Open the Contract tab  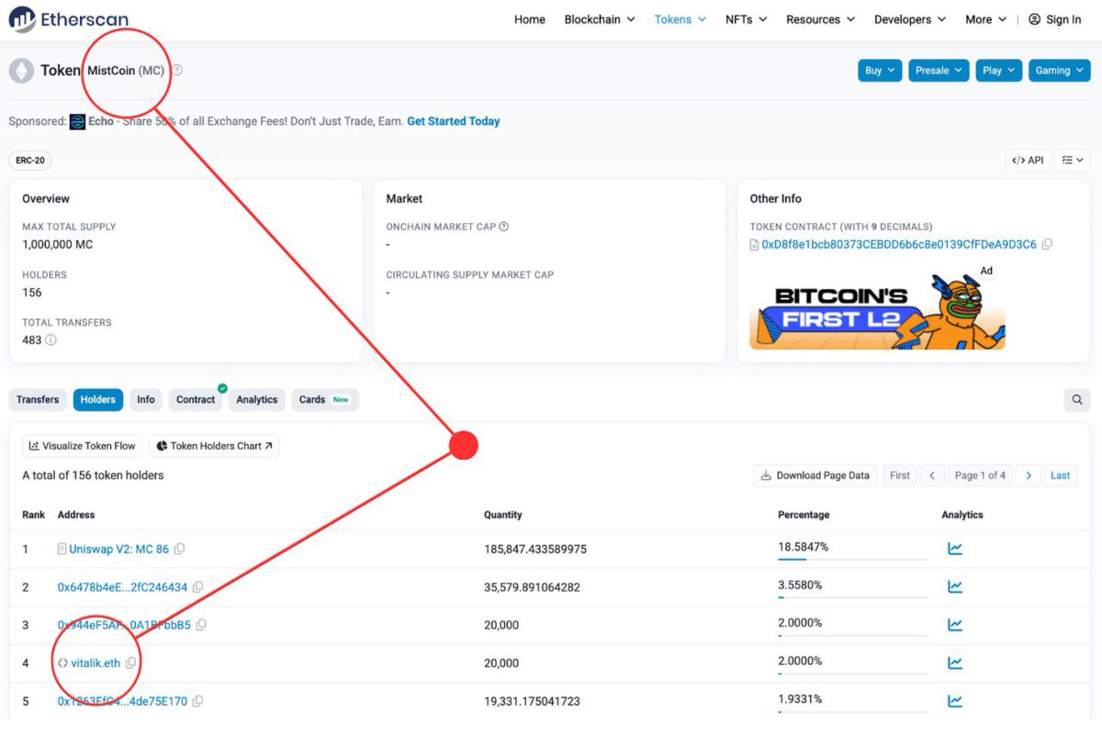[196, 400]
